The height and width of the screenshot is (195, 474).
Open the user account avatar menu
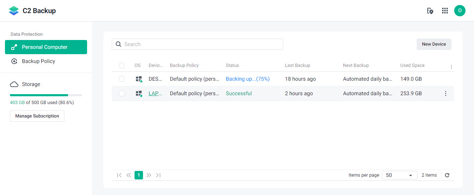(459, 11)
